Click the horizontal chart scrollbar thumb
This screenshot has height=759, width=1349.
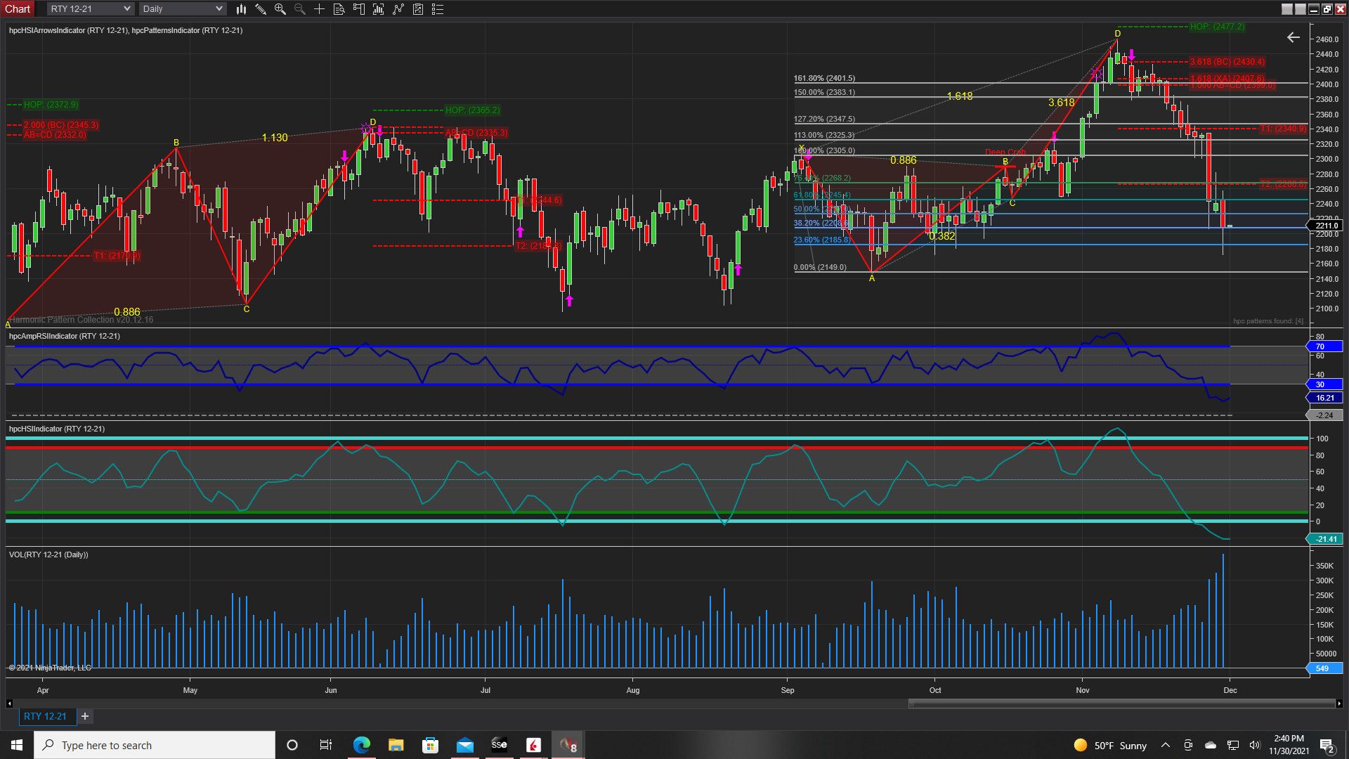(x=1121, y=703)
